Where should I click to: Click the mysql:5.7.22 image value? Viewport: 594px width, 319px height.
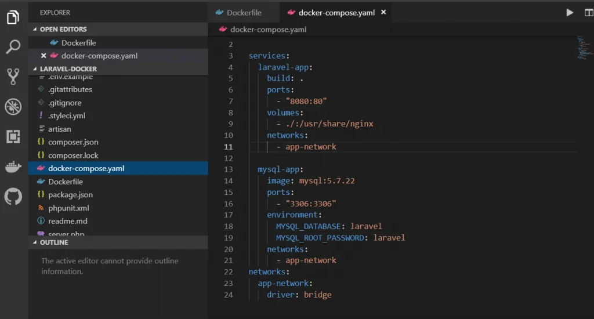[x=327, y=181]
